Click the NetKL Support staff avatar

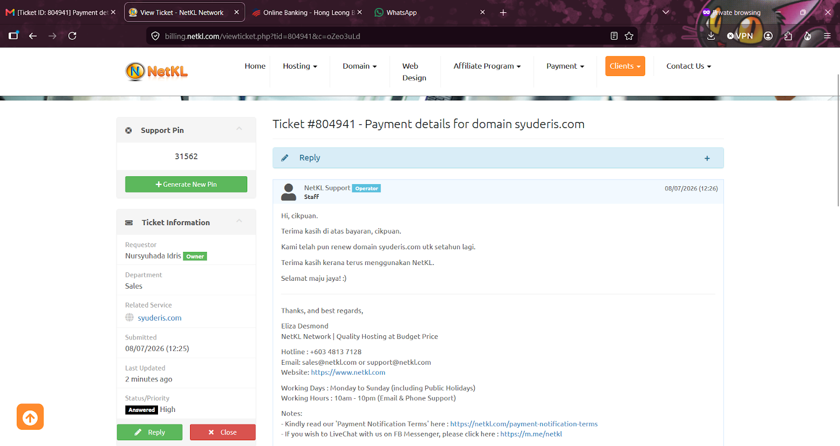click(x=289, y=192)
